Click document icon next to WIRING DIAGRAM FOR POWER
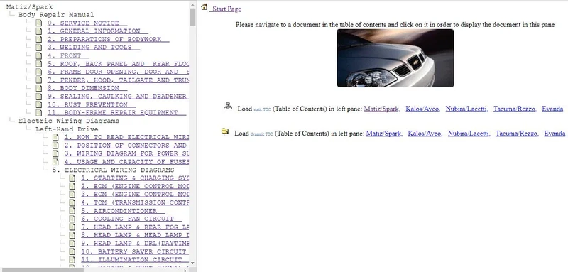The height and width of the screenshot is (272, 568). 55,153
